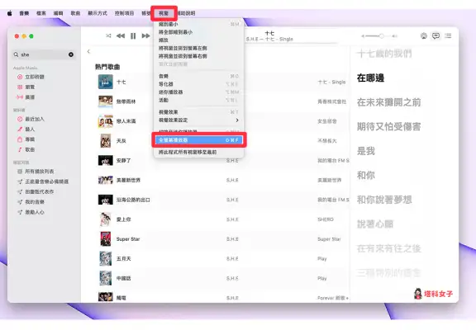Click the magnifier icon in the search field

[16, 54]
